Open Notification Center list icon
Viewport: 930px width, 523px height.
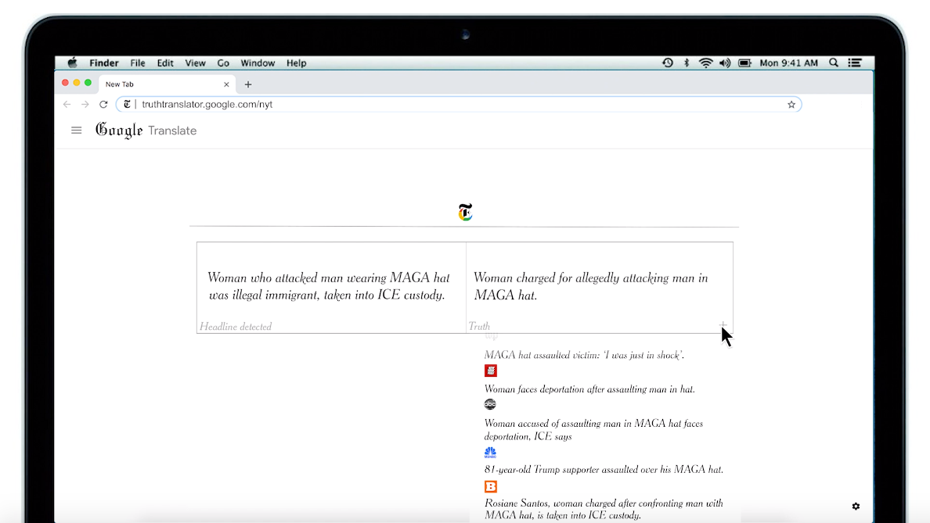click(x=855, y=63)
